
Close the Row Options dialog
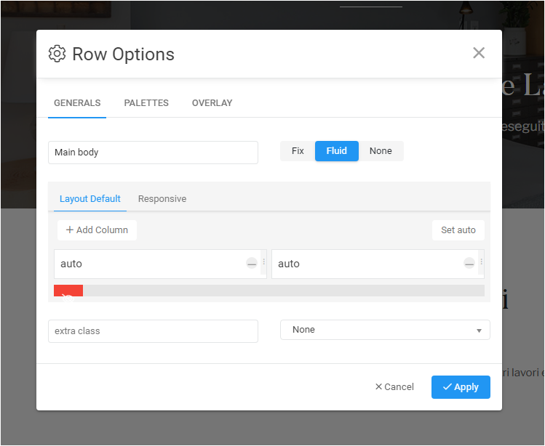click(478, 52)
